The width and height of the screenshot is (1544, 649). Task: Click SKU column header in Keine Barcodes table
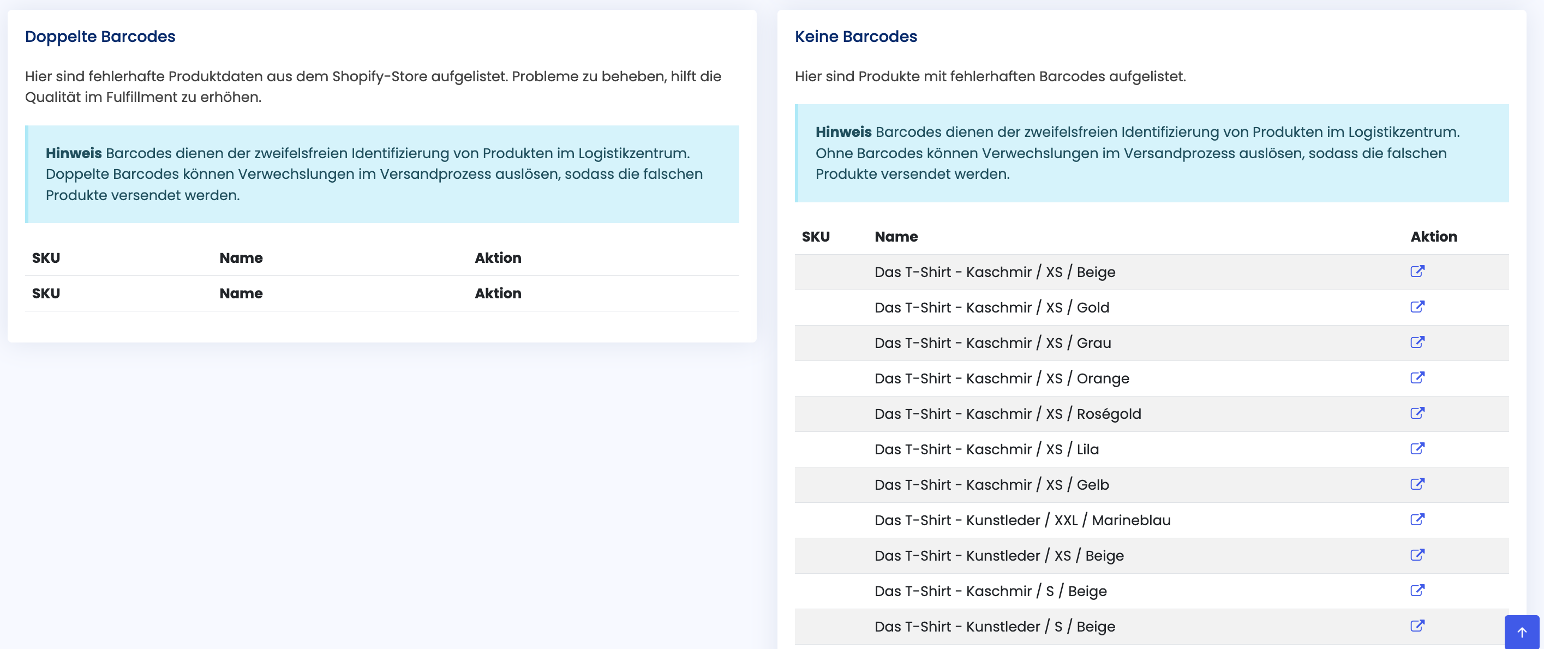[815, 237]
